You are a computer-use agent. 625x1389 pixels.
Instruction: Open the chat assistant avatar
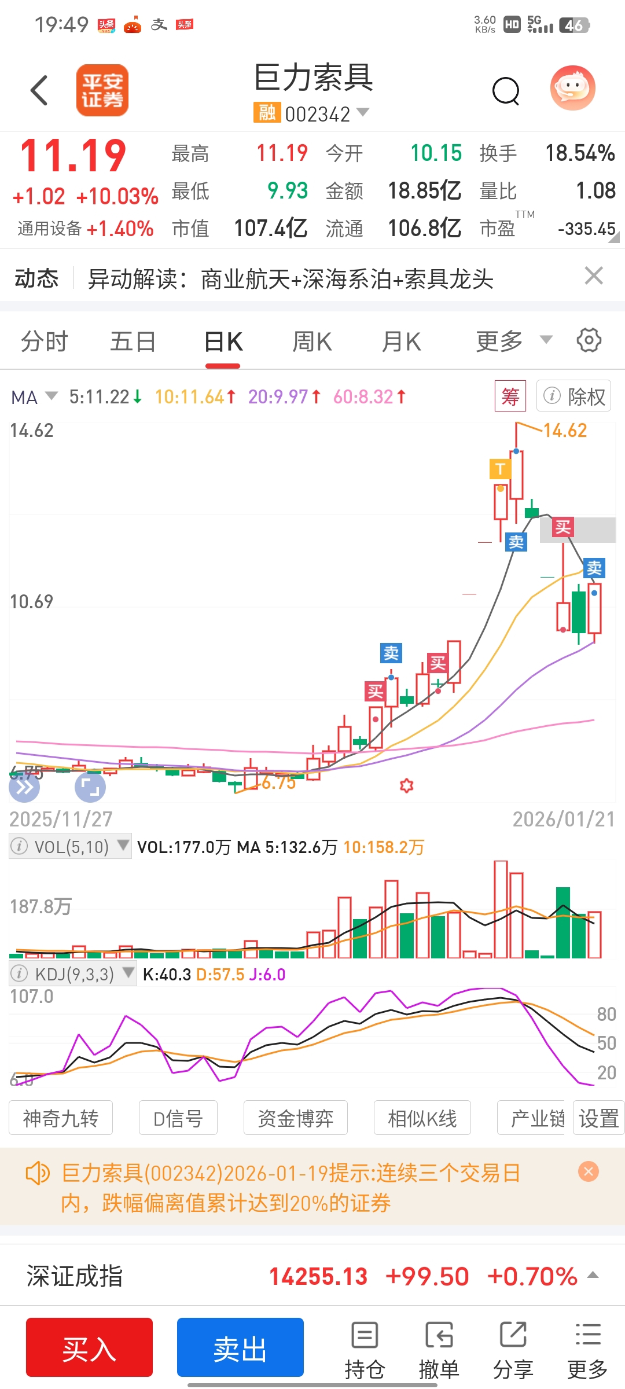(572, 88)
